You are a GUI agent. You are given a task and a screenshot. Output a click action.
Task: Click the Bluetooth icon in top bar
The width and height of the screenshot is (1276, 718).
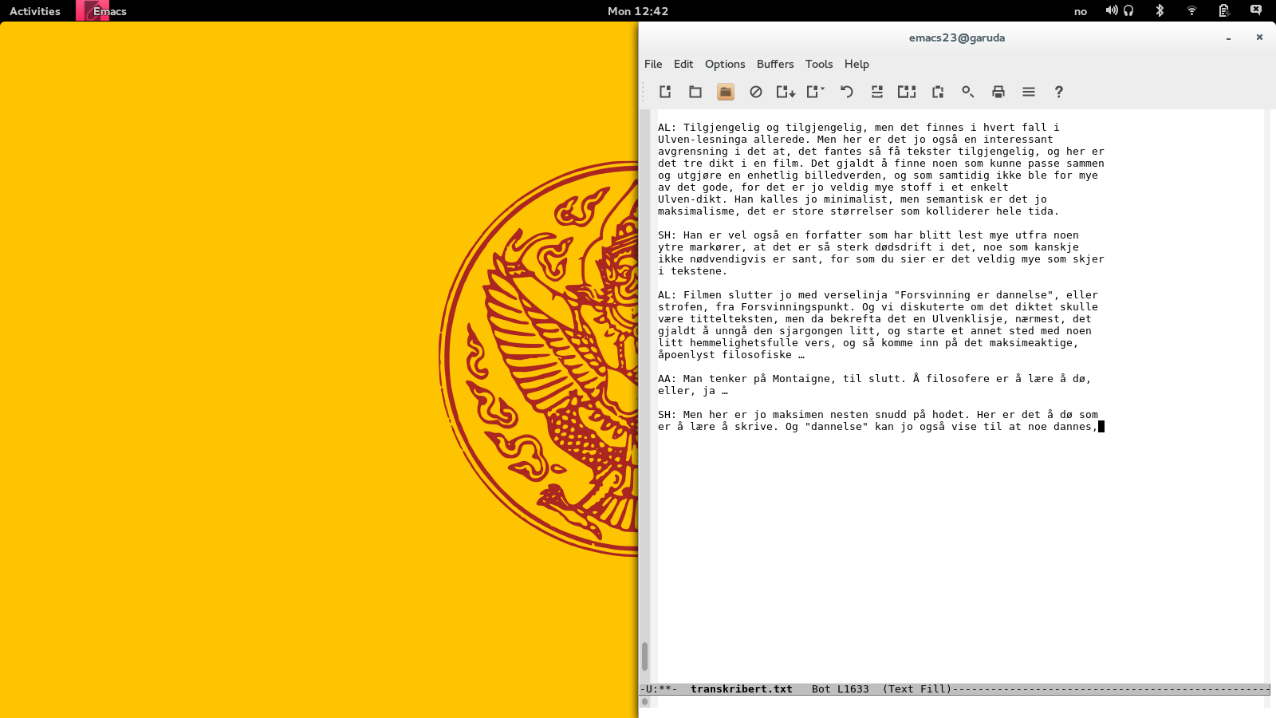tap(1160, 10)
